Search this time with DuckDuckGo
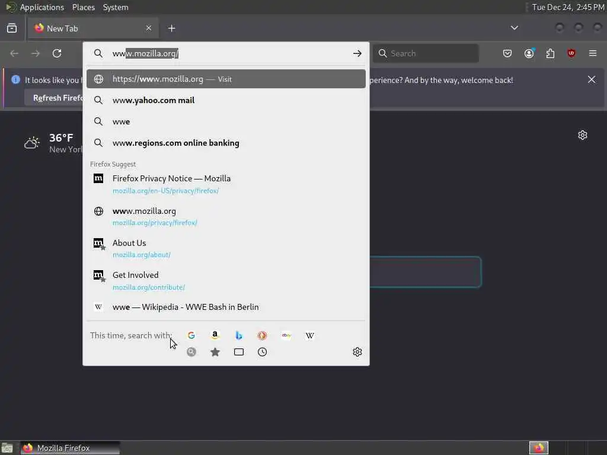The image size is (607, 455). (x=262, y=335)
